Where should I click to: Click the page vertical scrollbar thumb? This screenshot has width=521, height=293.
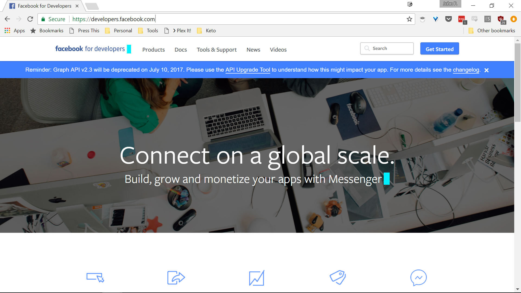tap(517, 82)
